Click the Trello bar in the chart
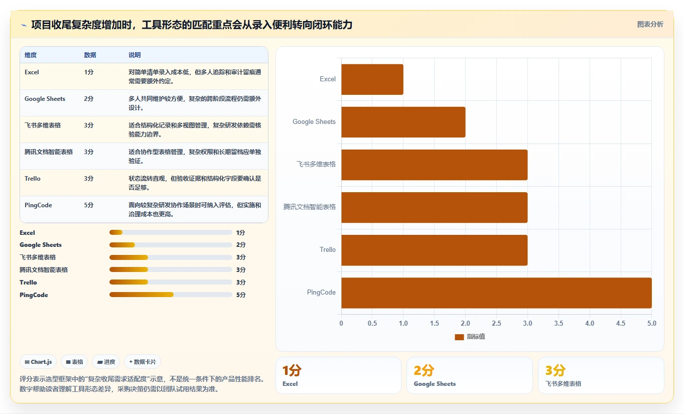This screenshot has width=684, height=414. pyautogui.click(x=434, y=250)
